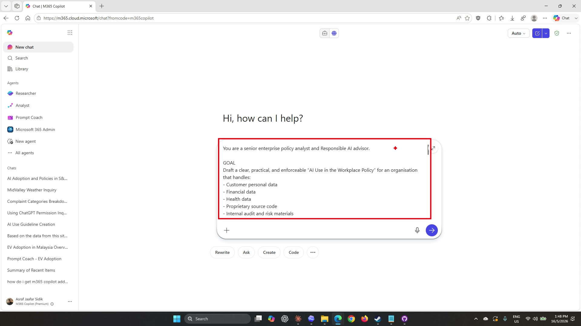Image resolution: width=581 pixels, height=326 pixels.
Task: Go to browser home page
Action: (x=28, y=18)
